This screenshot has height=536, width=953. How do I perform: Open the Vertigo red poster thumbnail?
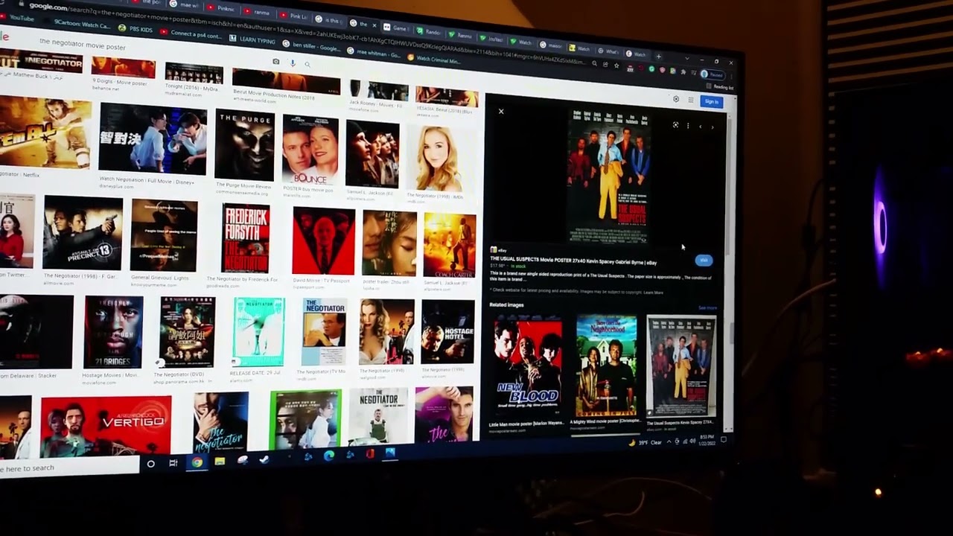(x=106, y=427)
